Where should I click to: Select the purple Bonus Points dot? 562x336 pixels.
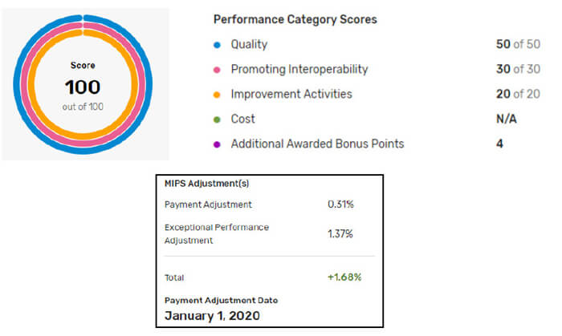click(218, 144)
